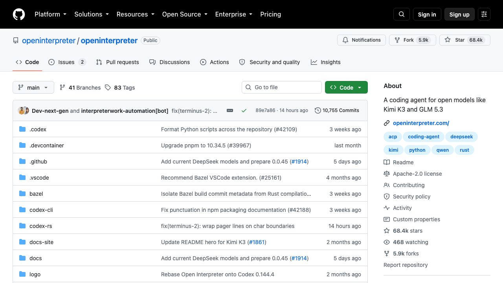The width and height of the screenshot is (503, 283).
Task: Expand the Open Source menu
Action: click(x=185, y=14)
